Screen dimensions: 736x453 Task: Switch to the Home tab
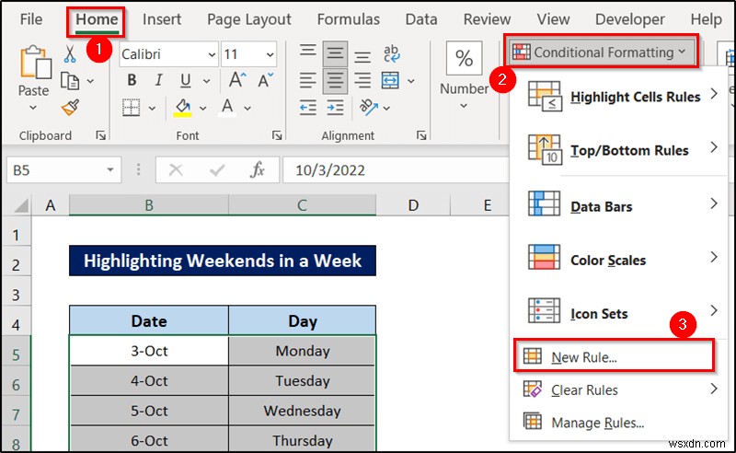coord(97,19)
